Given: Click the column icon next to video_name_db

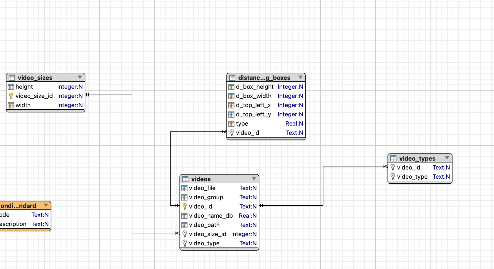Looking at the screenshot, I should [184, 216].
